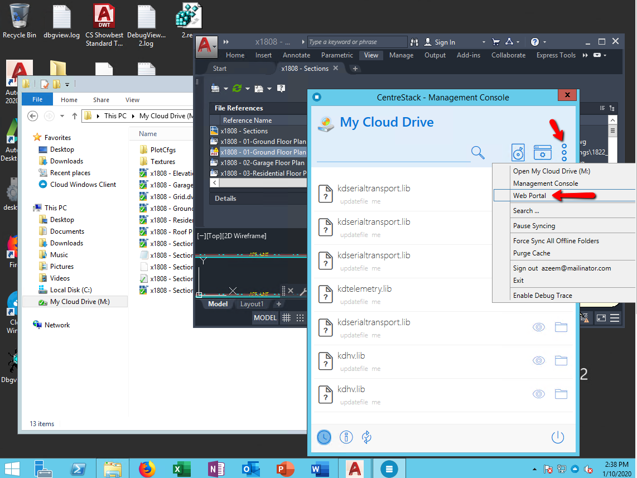Open the Recent locations dropdown in File Explorer

(62, 116)
